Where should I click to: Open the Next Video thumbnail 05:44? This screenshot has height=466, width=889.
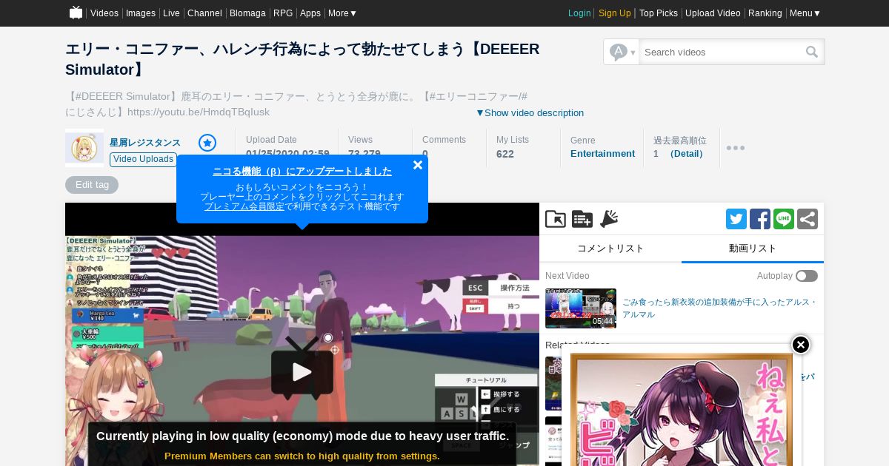tap(581, 308)
